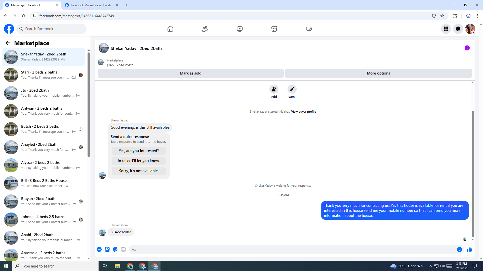
Task: Click the message thread scrollbar
Action: (x=473, y=174)
